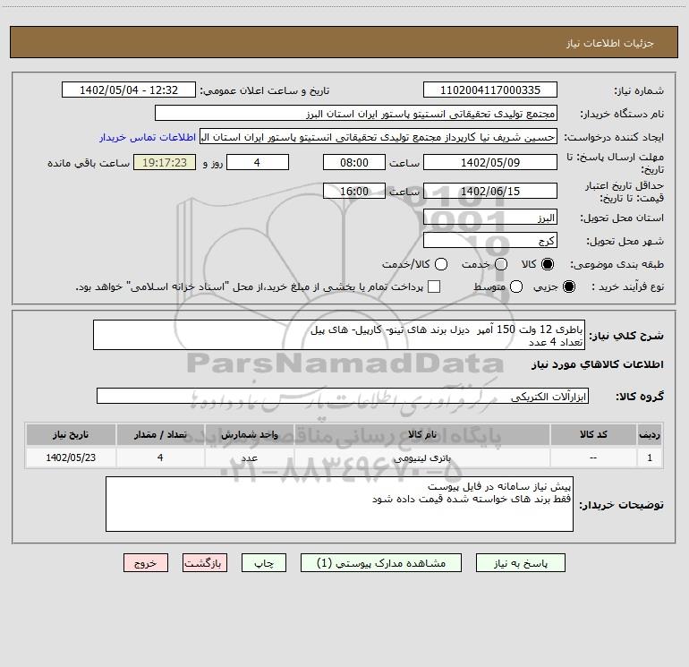
Task: Click the واحد شمارش column header
Action: [249, 434]
